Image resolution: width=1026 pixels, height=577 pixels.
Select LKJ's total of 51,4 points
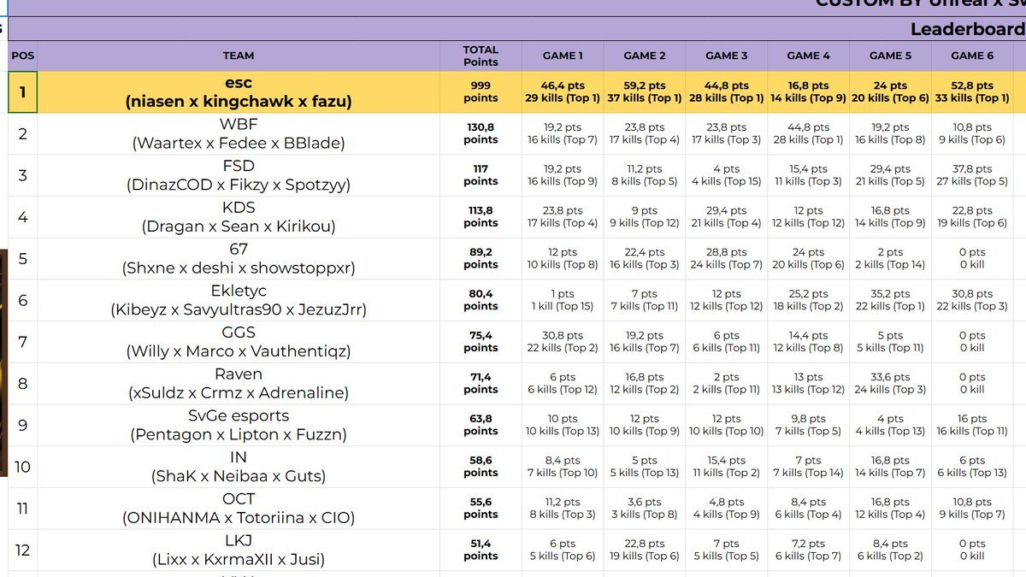tap(481, 550)
